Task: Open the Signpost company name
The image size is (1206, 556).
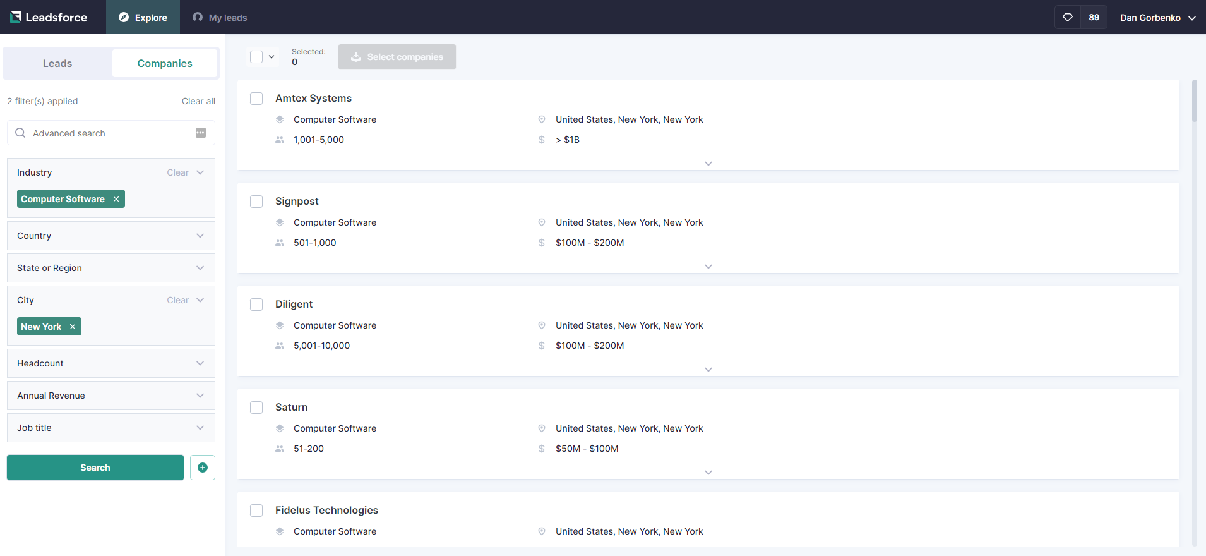Action: 297,201
